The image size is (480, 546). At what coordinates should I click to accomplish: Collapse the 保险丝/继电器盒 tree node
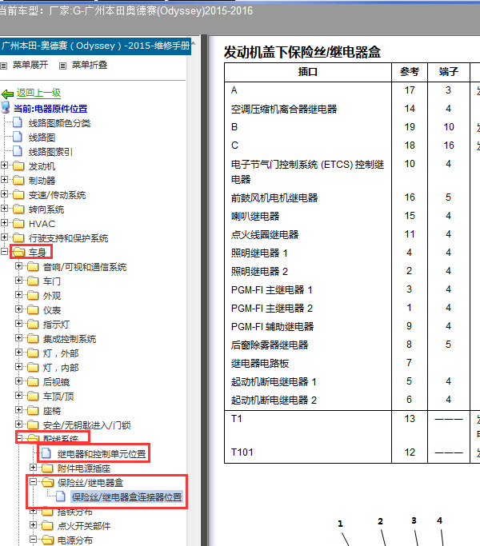click(x=33, y=481)
